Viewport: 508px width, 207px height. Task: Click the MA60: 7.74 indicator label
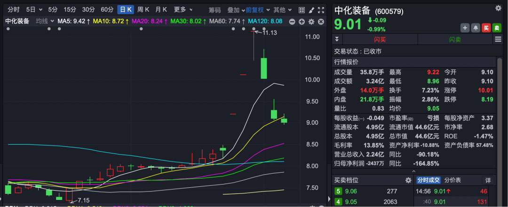point(227,22)
